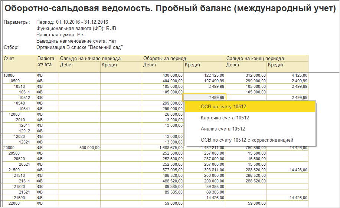Screen dimensions: 340x208
Task: Click turnover debit 59 000,00 of account 22000
Action: point(163,203)
